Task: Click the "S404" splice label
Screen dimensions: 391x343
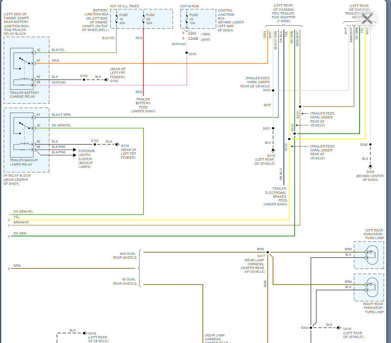Action: pyautogui.click(x=305, y=328)
